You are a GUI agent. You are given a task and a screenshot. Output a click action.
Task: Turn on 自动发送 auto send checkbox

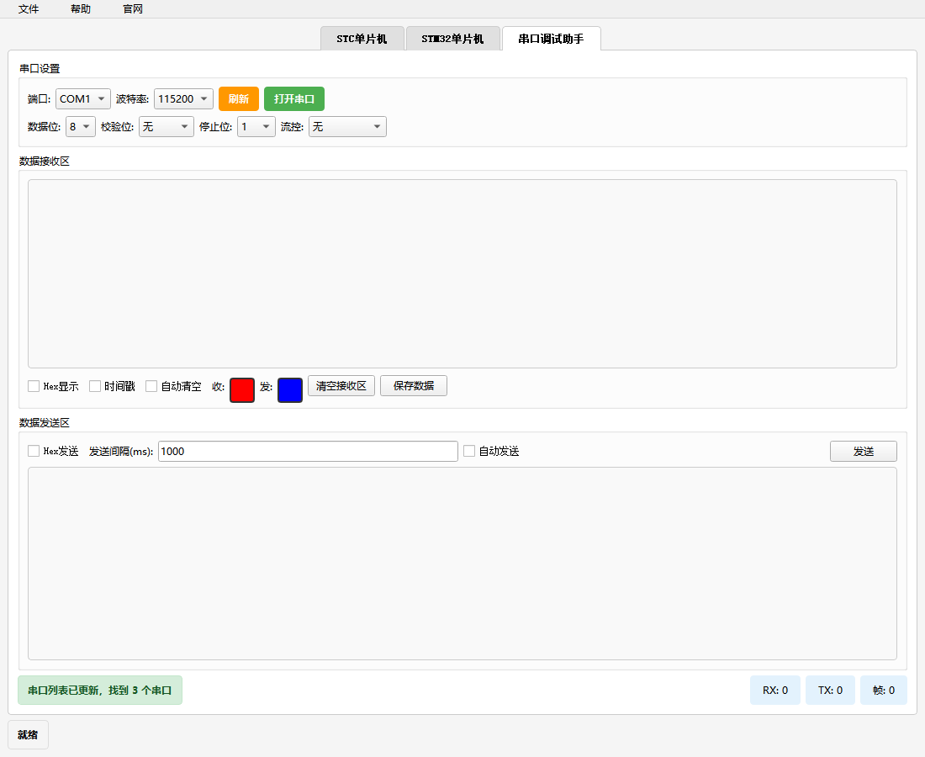pos(469,451)
